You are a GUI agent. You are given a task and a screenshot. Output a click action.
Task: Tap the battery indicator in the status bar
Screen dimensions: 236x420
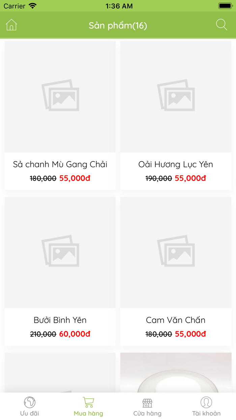(x=225, y=6)
